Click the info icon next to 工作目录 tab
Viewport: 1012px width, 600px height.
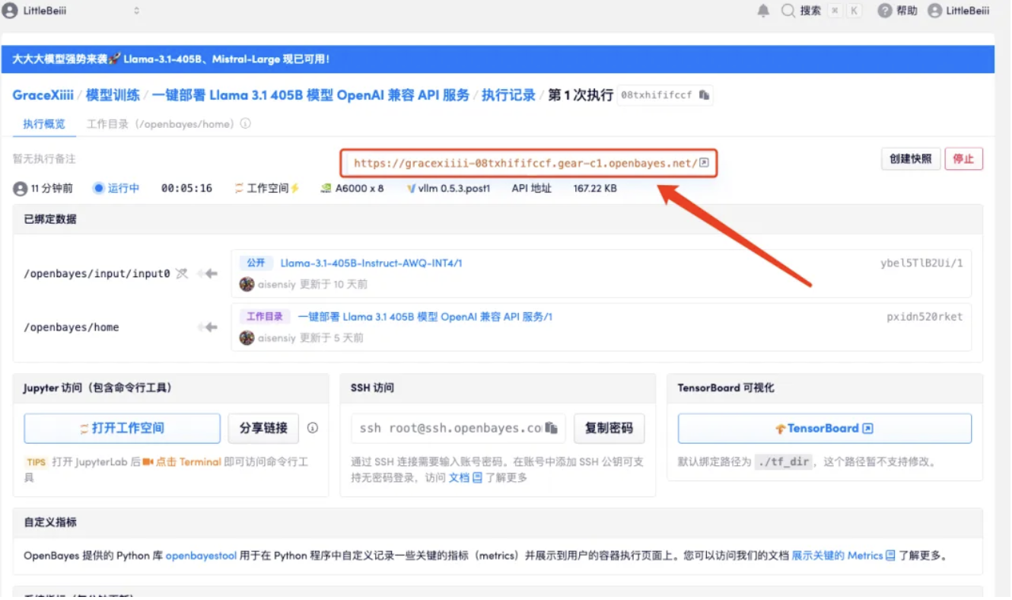click(x=246, y=124)
